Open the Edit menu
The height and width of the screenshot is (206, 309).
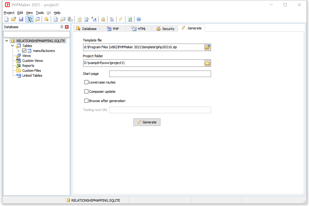(x=20, y=13)
